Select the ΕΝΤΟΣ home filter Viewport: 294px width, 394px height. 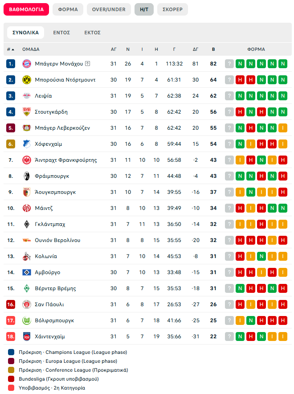[x=61, y=33]
